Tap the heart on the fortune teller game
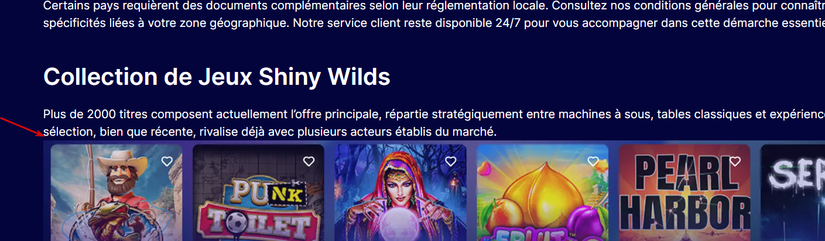Image resolution: width=825 pixels, height=241 pixels. click(450, 161)
